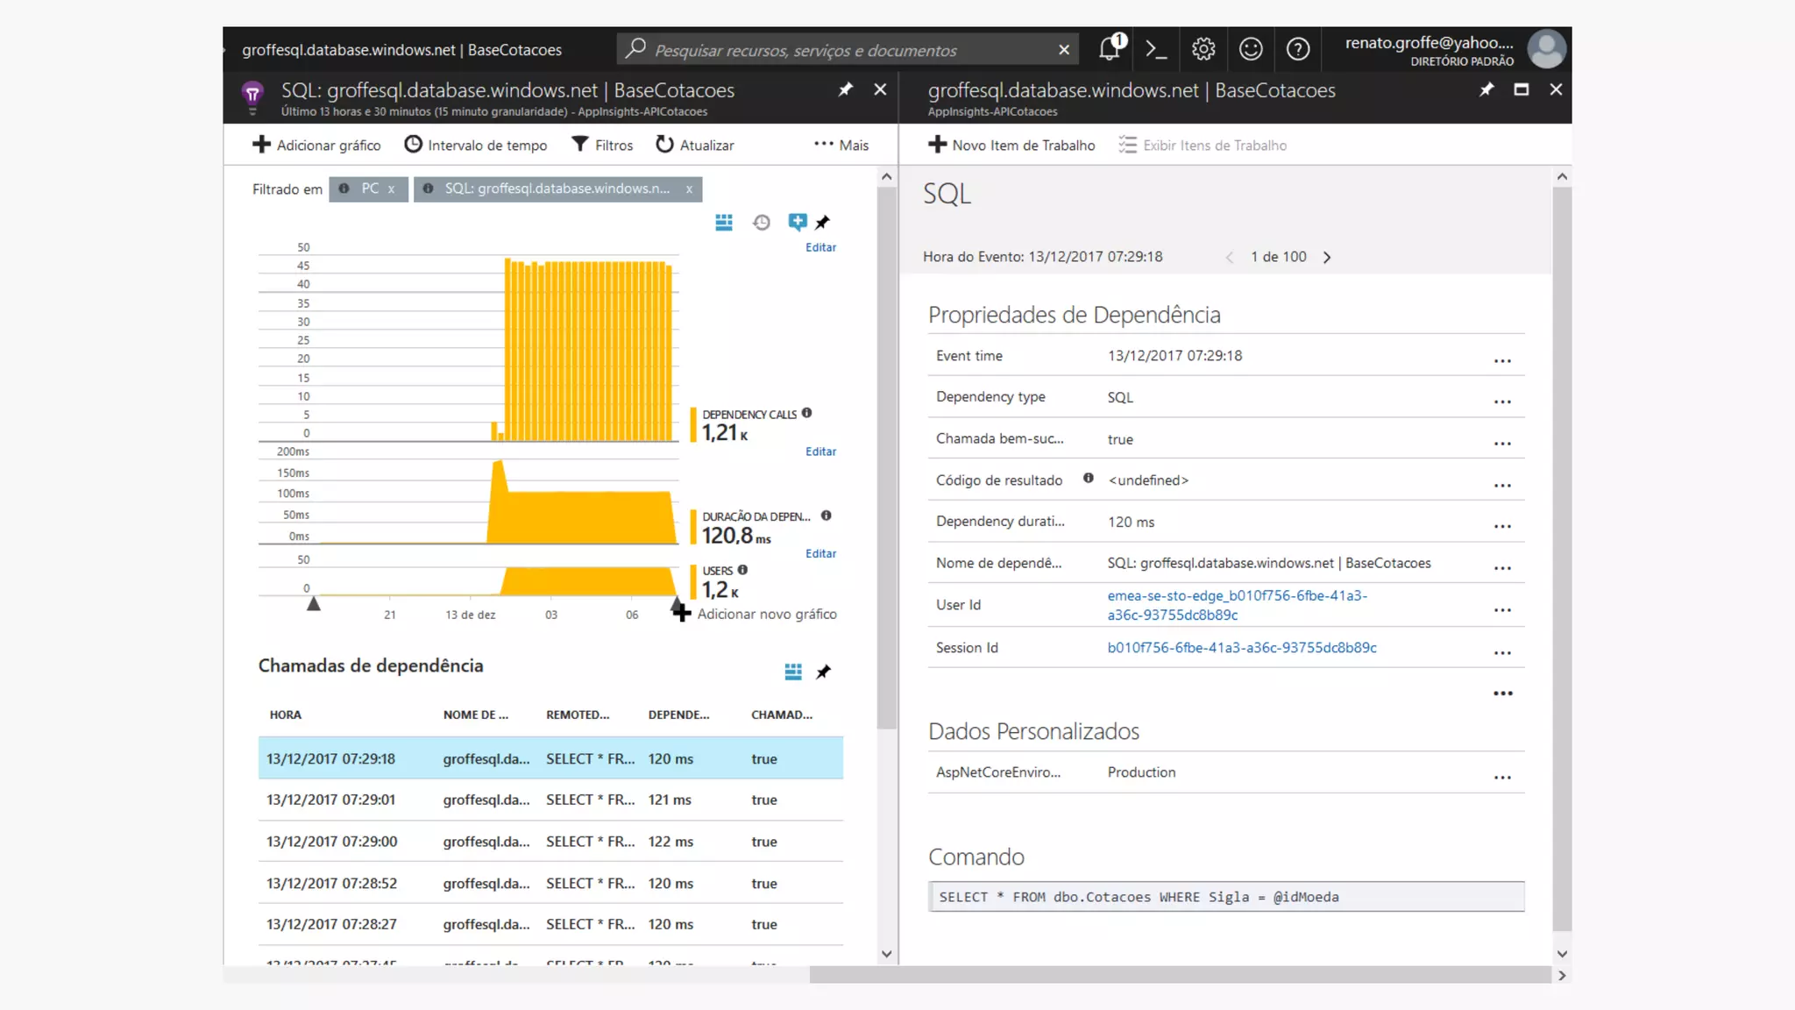Switch chart to grid view icon

pos(724,223)
